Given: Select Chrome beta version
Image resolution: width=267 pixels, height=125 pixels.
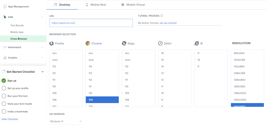Looking at the screenshot, I should (102, 60).
